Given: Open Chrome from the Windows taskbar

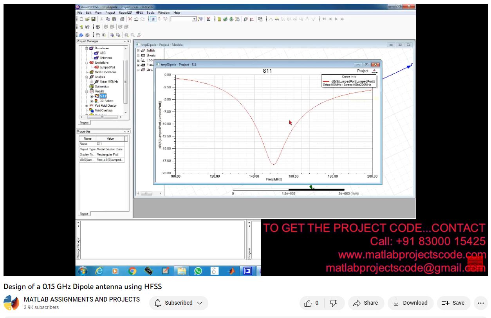Looking at the screenshot, I should (x=132, y=271).
